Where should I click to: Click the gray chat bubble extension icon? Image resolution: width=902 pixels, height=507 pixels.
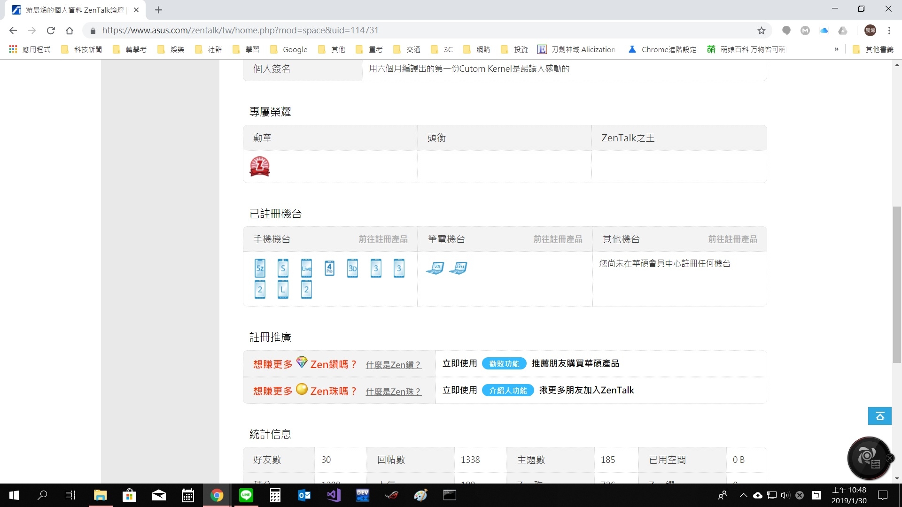[786, 31]
